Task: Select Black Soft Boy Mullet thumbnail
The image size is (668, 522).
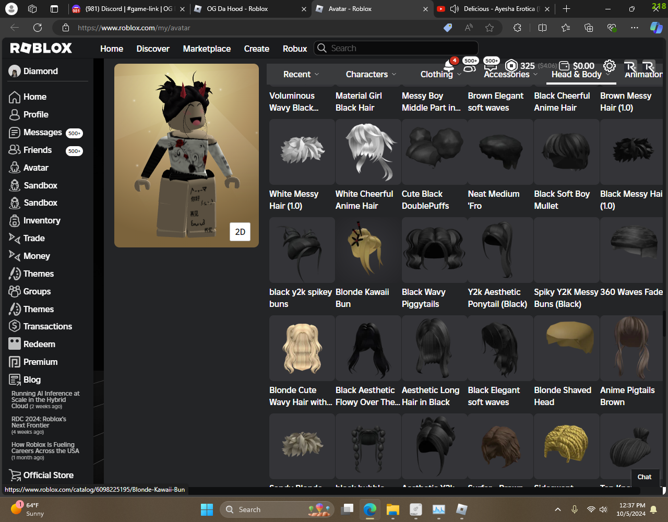Action: tap(567, 152)
